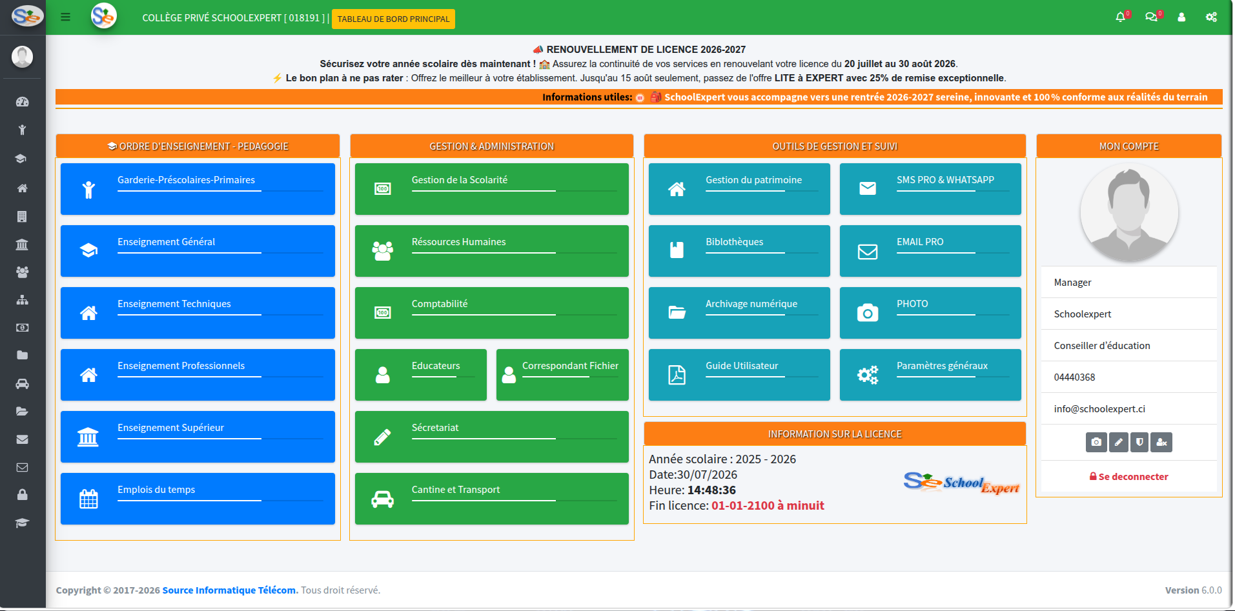Click the sitemap hierarchy icon in the sidebar
Viewport: 1235px width, 611px height.
coord(22,300)
